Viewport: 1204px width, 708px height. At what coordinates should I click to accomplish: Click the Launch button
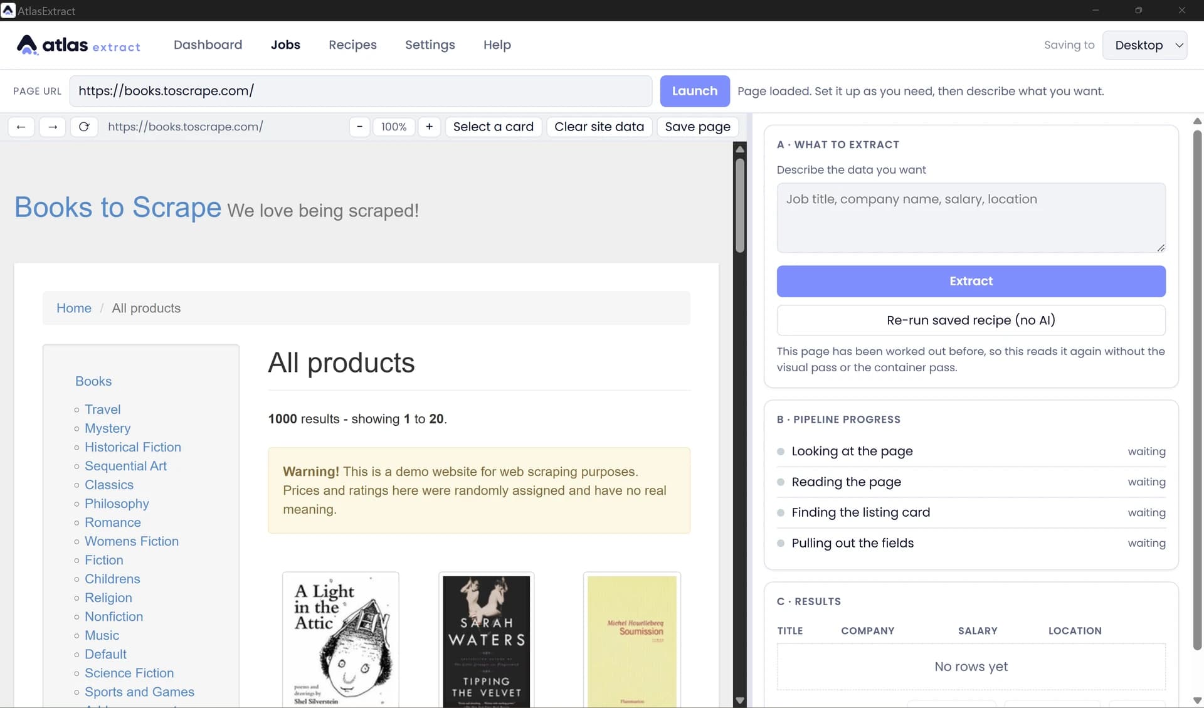[695, 91]
